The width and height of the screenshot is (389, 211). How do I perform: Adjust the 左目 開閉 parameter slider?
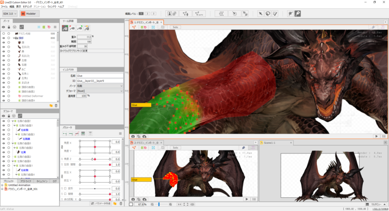pyautogui.click(x=95, y=165)
